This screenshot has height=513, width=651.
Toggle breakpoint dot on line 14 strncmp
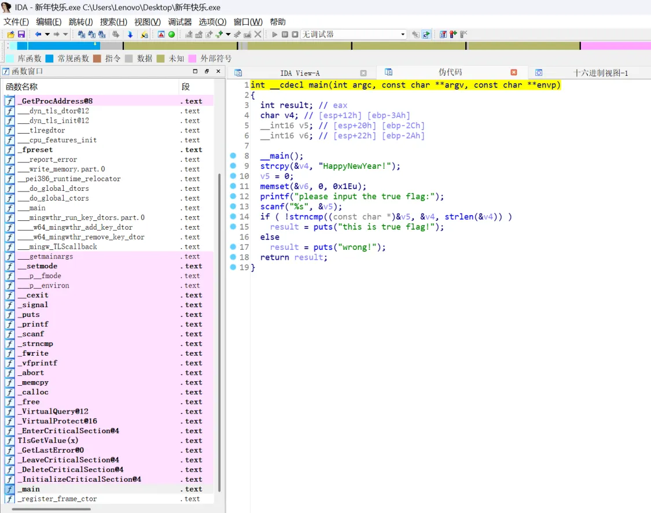pyautogui.click(x=233, y=216)
